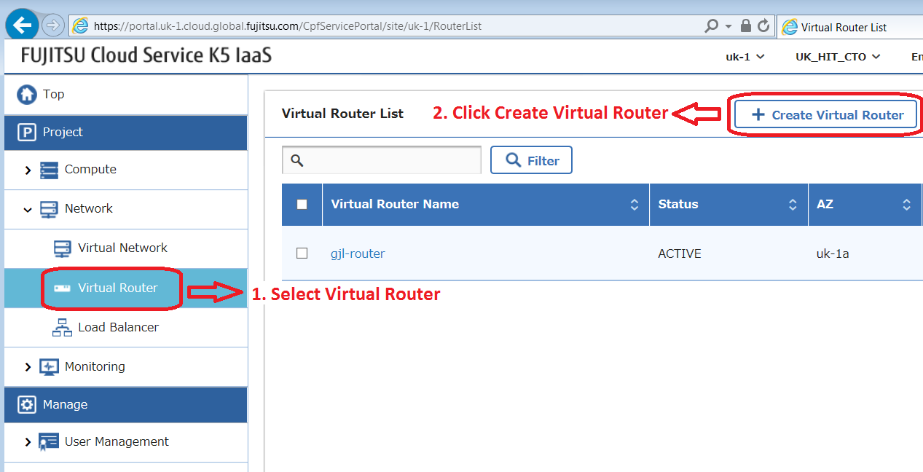Click the Create Virtual Router button

click(825, 115)
